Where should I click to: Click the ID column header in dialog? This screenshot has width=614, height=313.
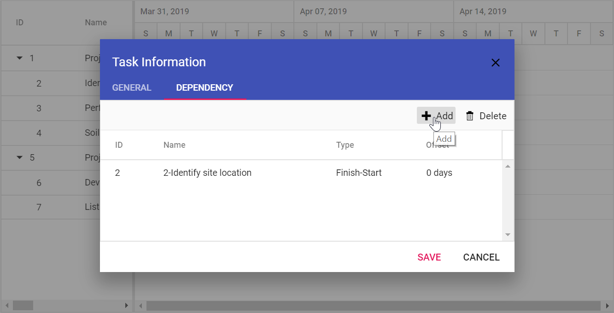[119, 145]
